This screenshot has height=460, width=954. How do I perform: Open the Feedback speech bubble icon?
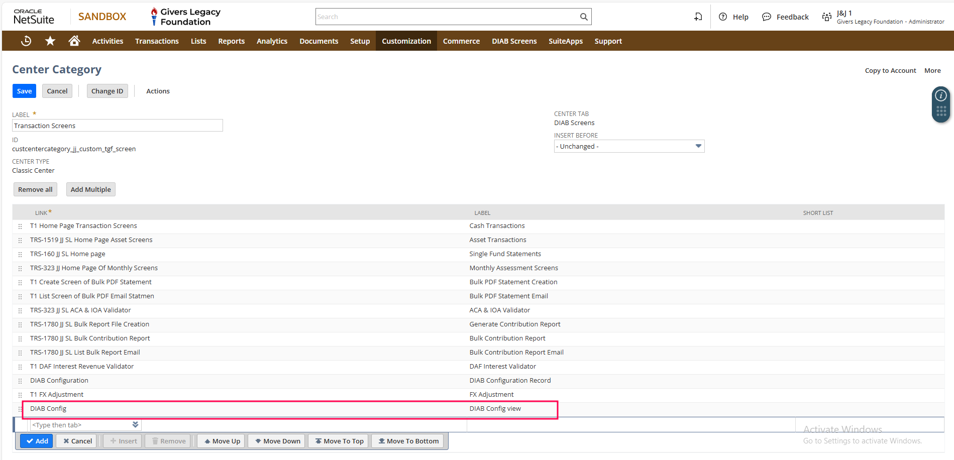tap(767, 17)
